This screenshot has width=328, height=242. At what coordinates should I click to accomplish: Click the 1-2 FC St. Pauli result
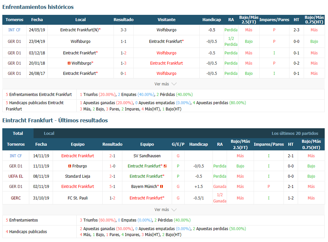click(x=112, y=198)
